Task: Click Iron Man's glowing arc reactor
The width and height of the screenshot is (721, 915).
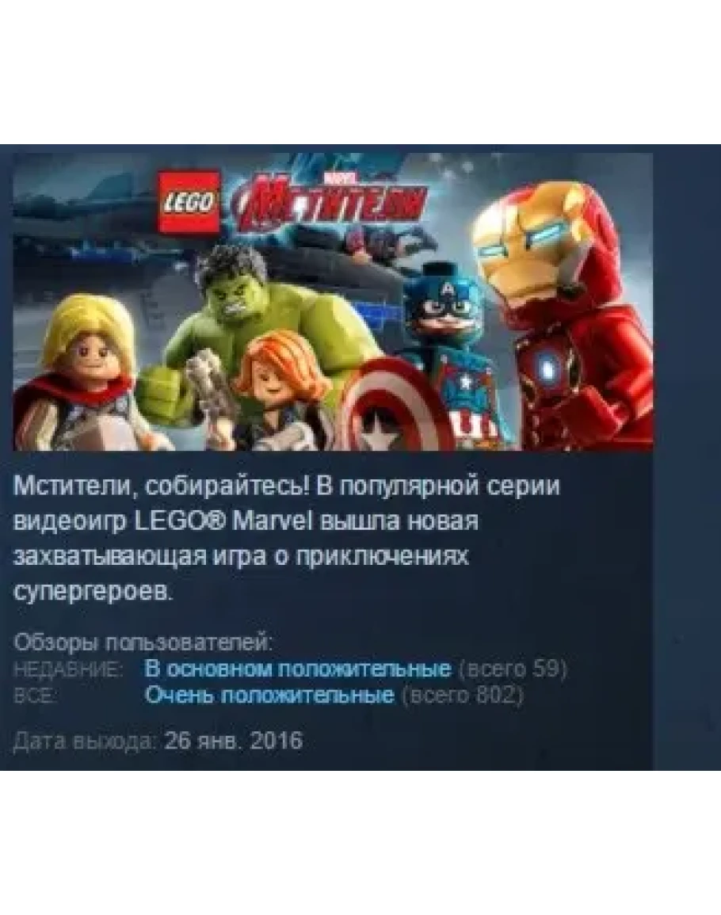Action: click(x=547, y=368)
